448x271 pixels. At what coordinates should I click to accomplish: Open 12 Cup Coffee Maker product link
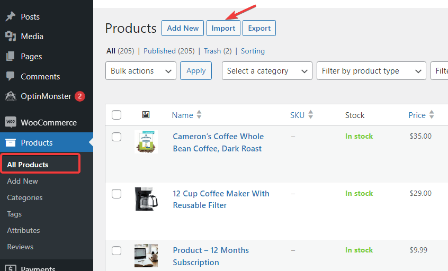tap(221, 200)
